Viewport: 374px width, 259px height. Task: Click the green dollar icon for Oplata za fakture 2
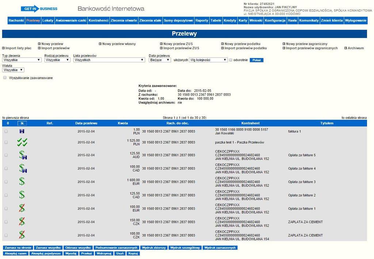pos(22,195)
